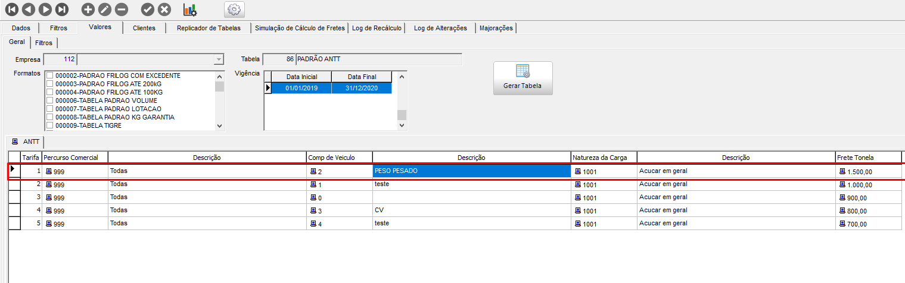Click the Natureza da Carga column header
This screenshot has height=283, width=905.
pos(604,158)
